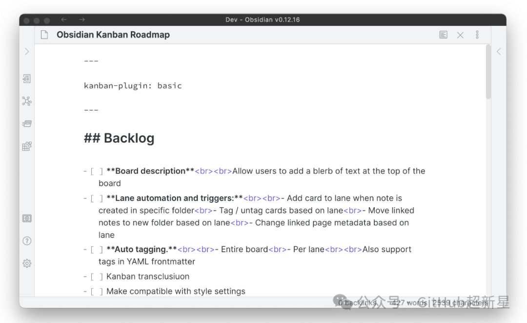Screen dimensions: 527x323
Task: Open the graph view icon
Action: point(27,101)
